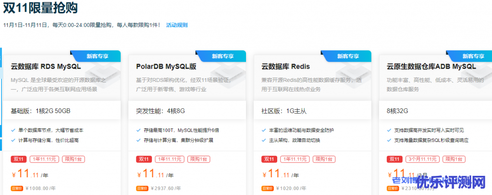The height and width of the screenshot is (195, 492).
Task: Click 限购1台 tag on ADB MySQL card
Action: (x=454, y=159)
